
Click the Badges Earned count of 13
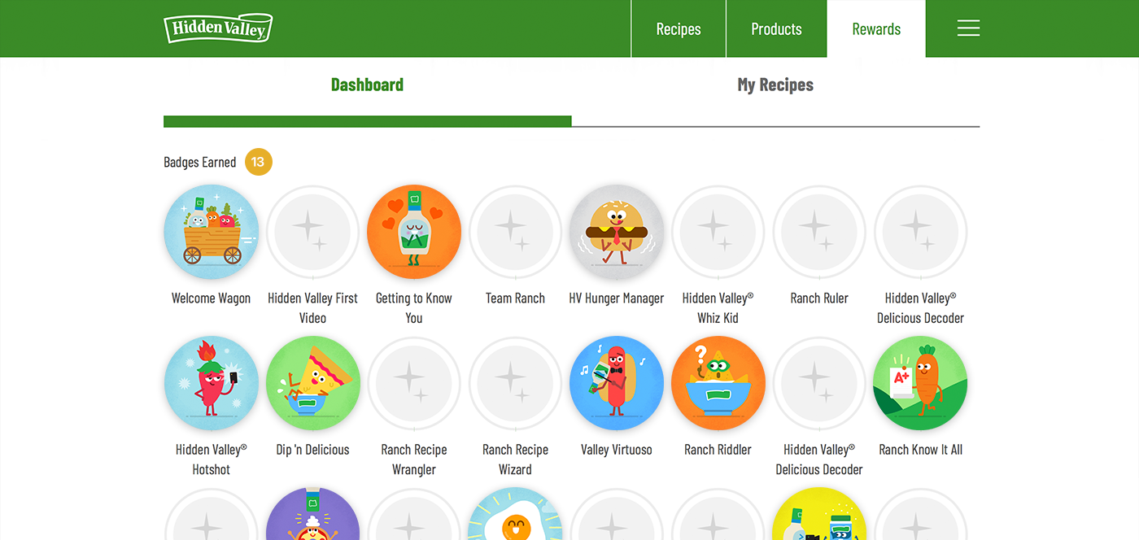click(x=258, y=162)
